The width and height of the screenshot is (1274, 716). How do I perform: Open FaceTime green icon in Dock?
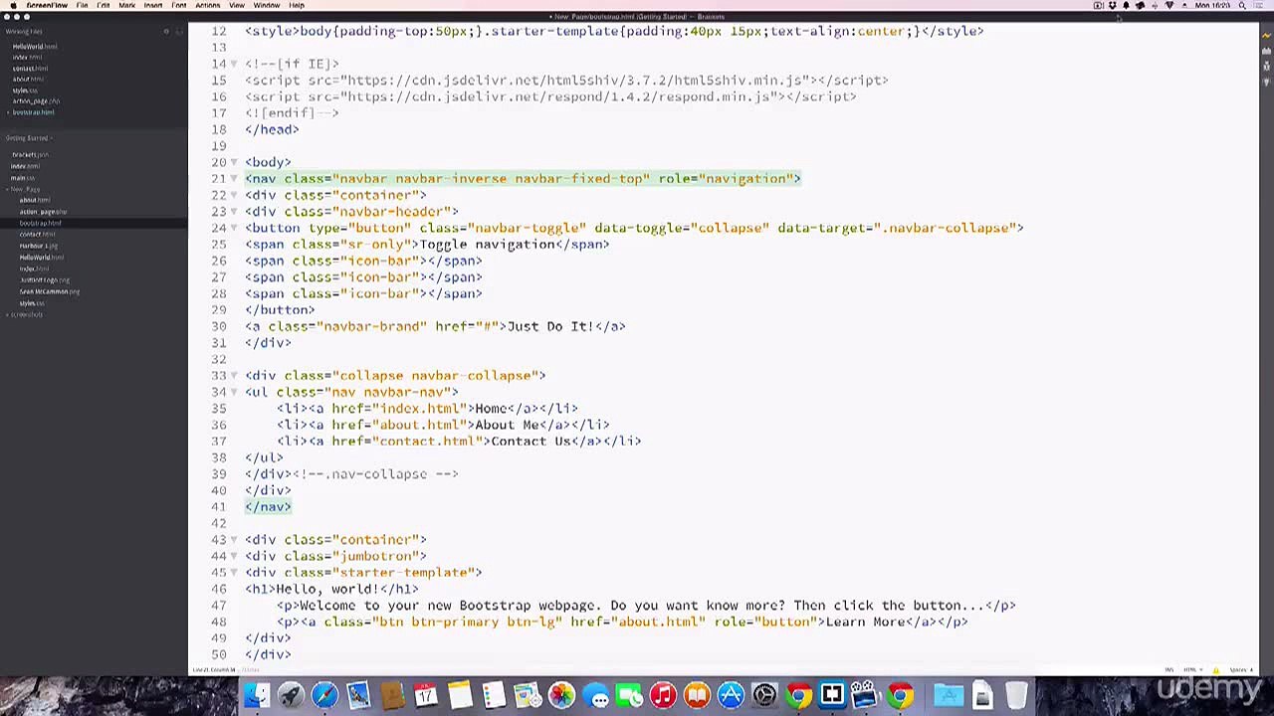[x=629, y=695]
